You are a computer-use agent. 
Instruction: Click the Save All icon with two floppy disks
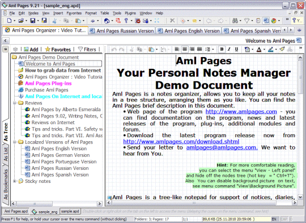point(44,20)
